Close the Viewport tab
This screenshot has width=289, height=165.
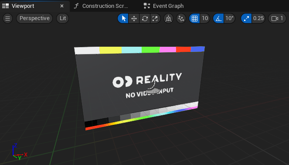tap(62, 6)
